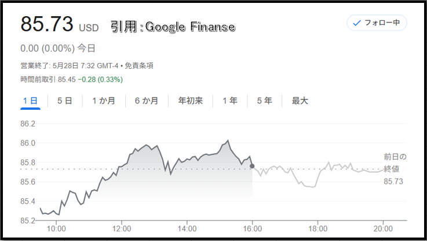Select the 6か月 range tab

(x=147, y=101)
